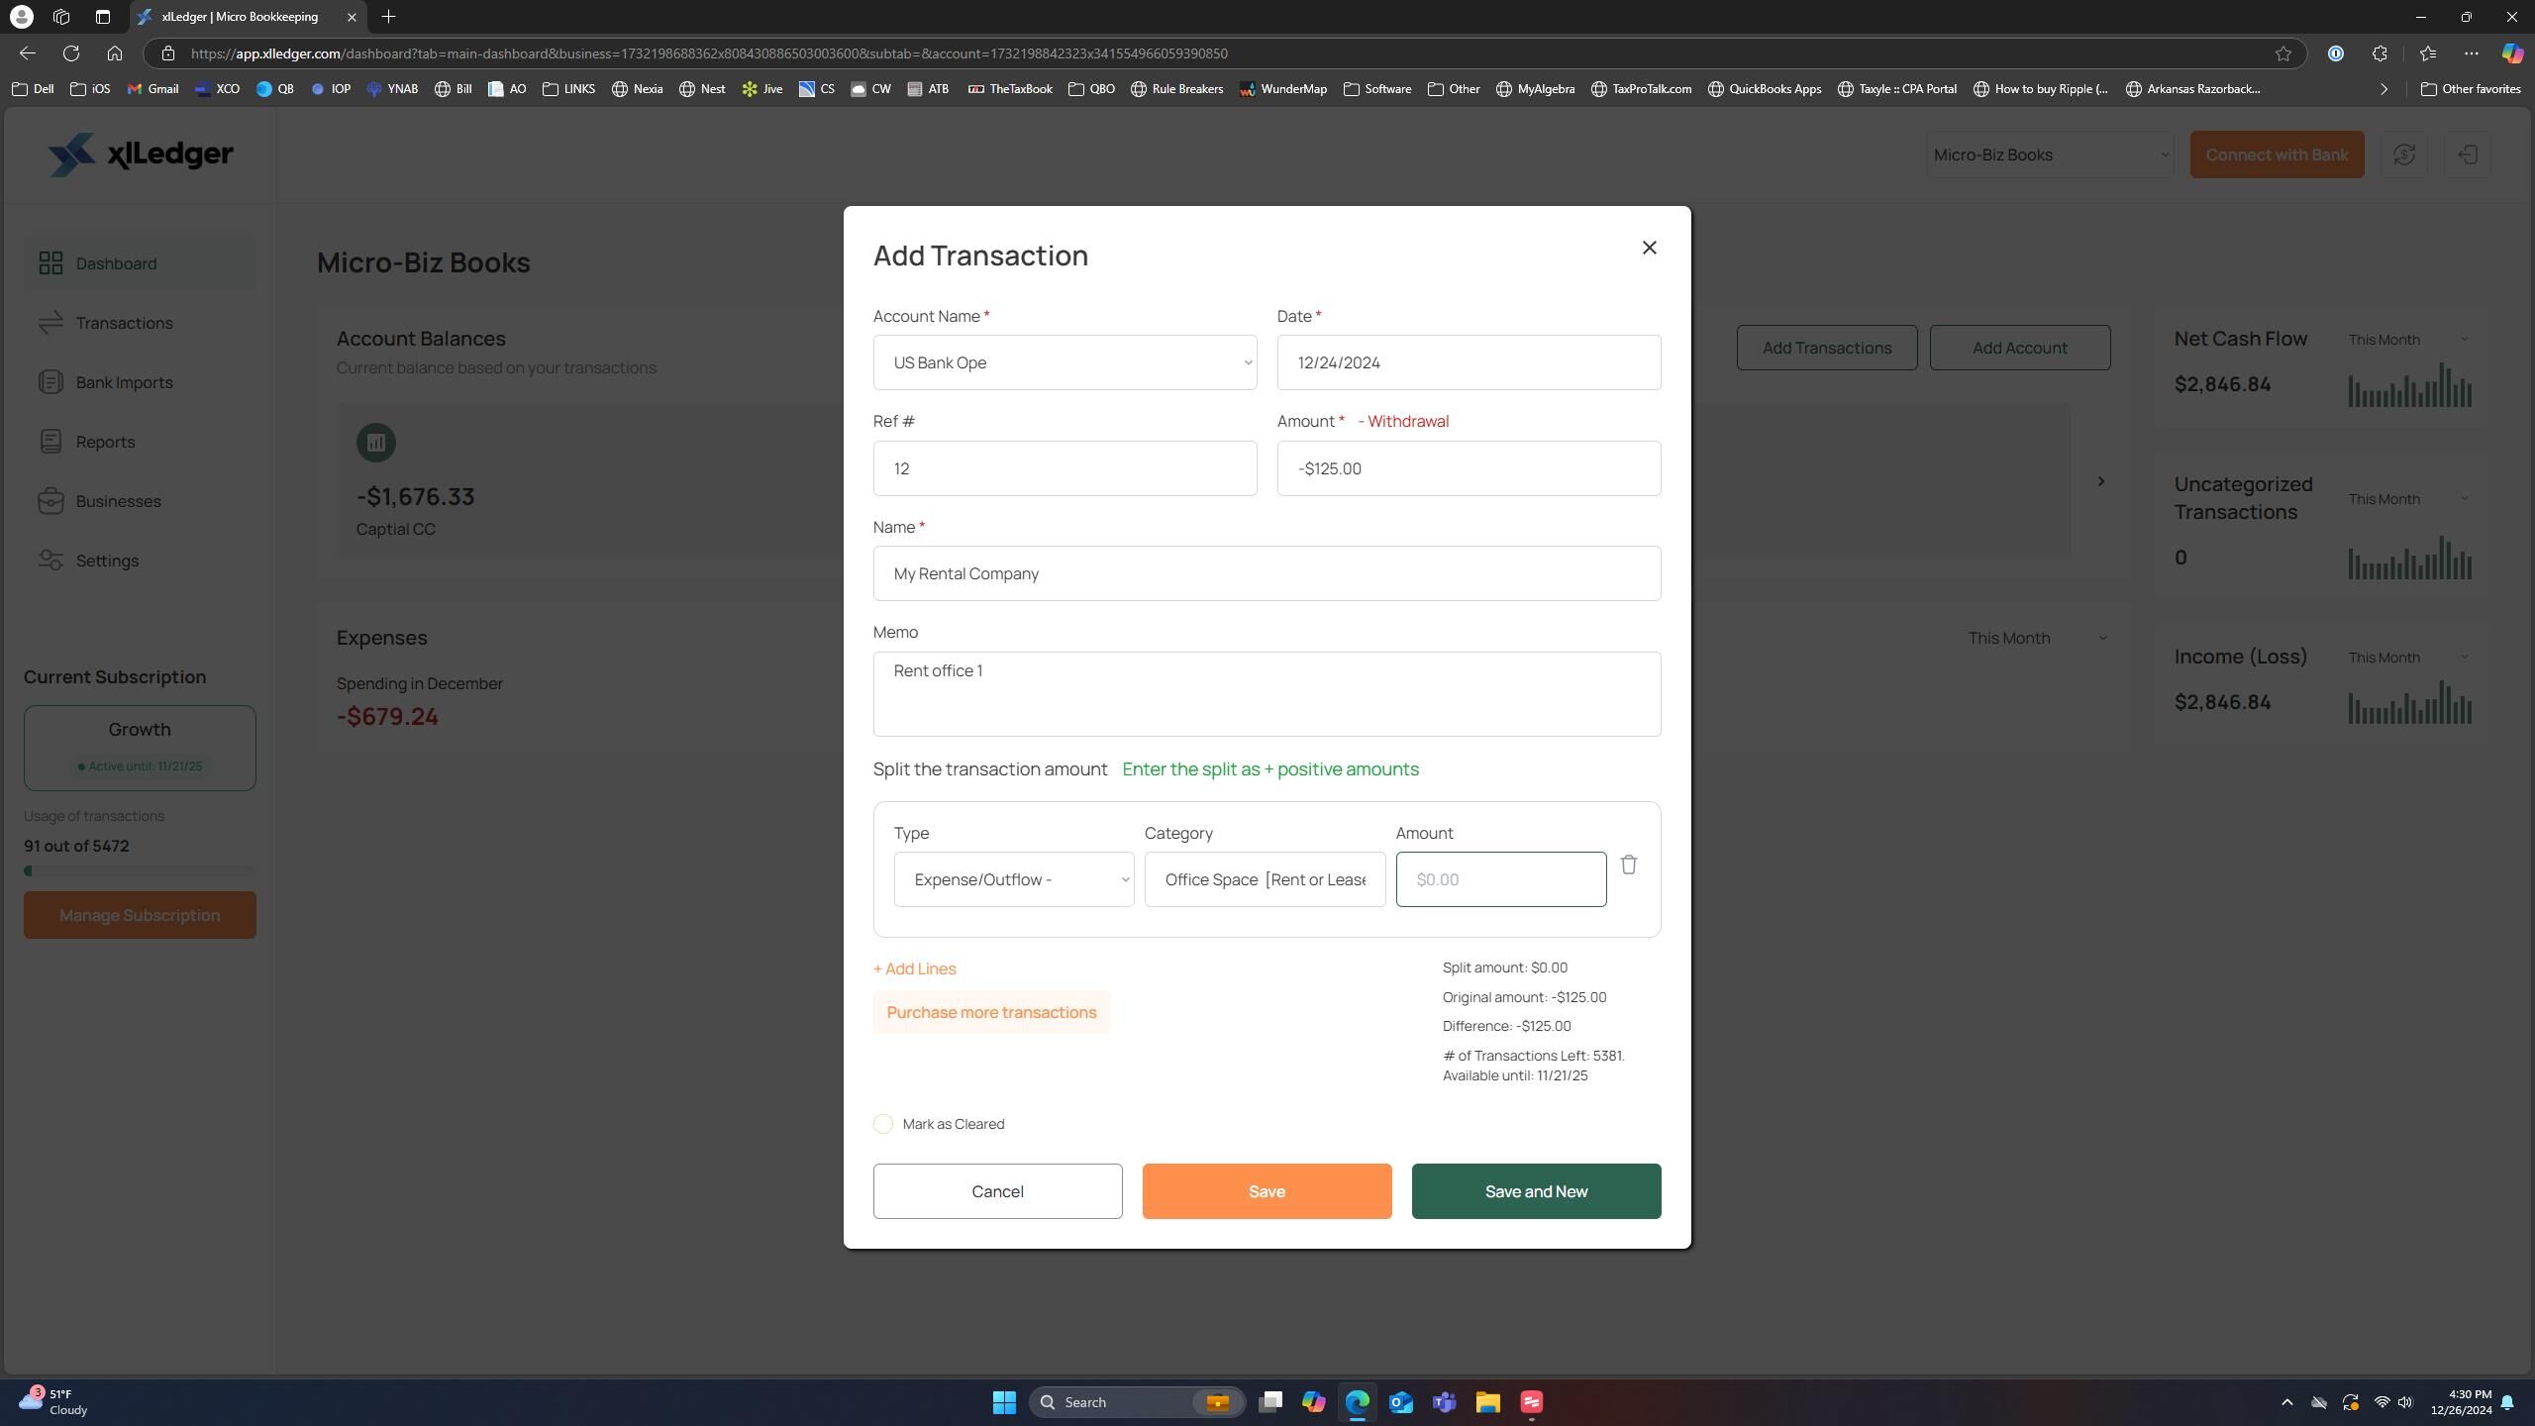Image resolution: width=2535 pixels, height=1426 pixels.
Task: Close the Add Transaction dialog
Action: (1649, 248)
